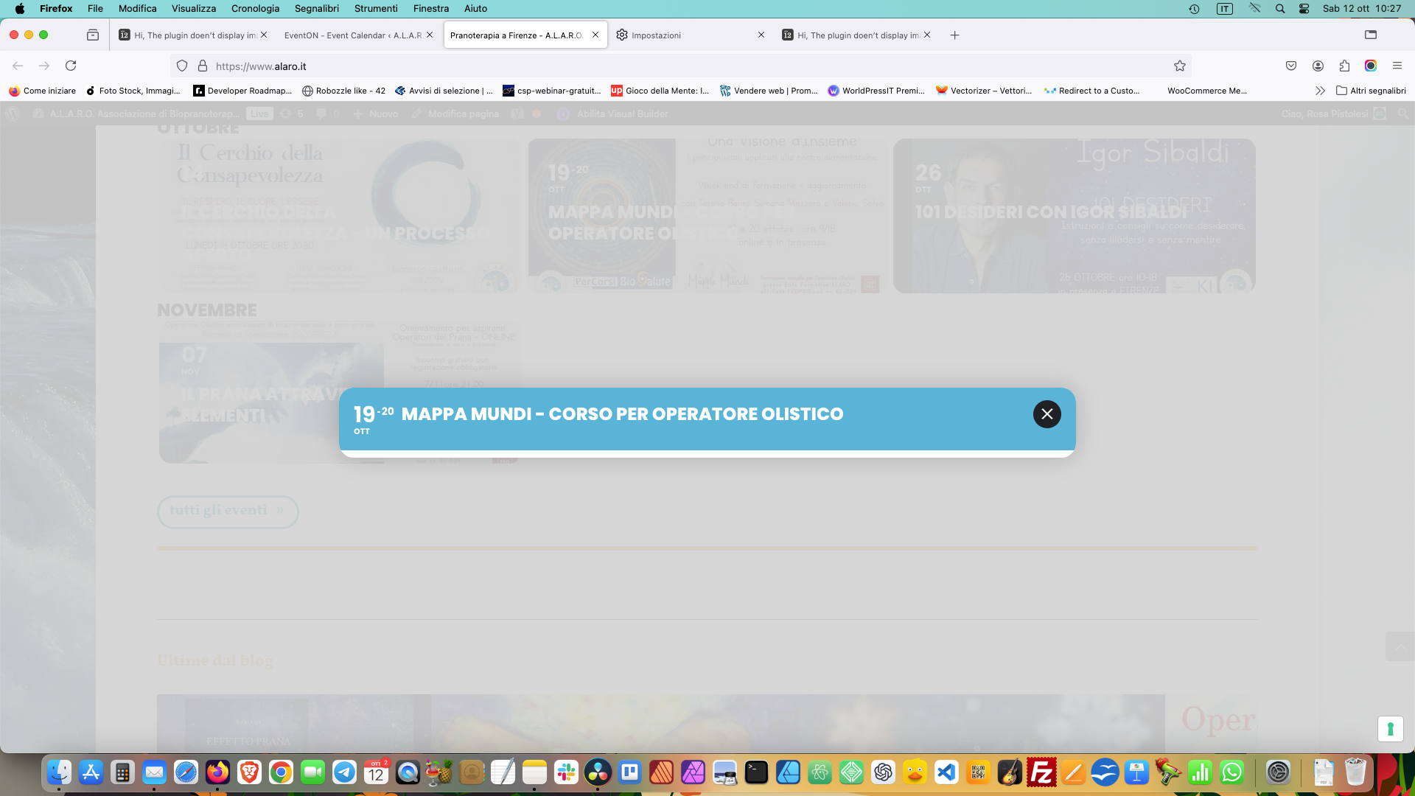
Task: Open Firefox account icon
Action: coord(1318,66)
